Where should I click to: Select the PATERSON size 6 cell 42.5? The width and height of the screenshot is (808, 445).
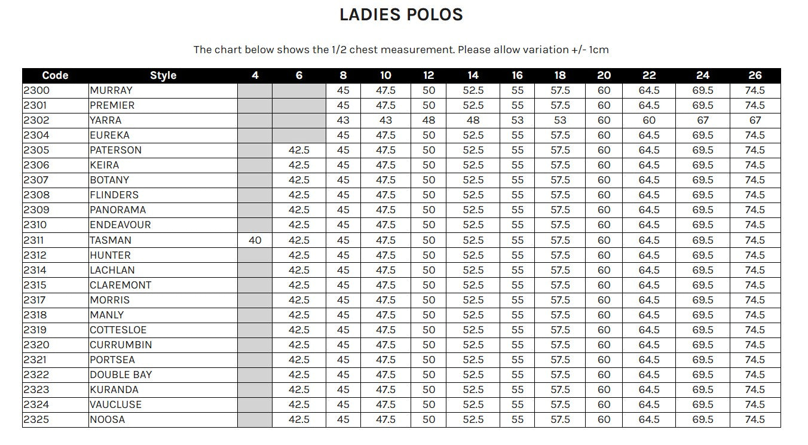coord(299,150)
